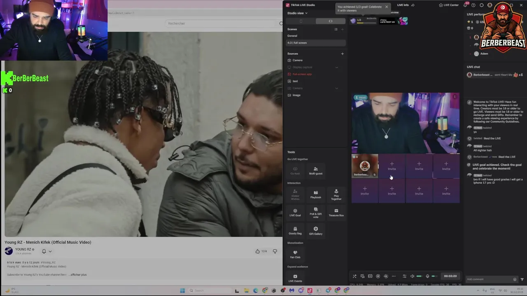Open the Fan Club tool
This screenshot has height=296, width=527.
[295, 254]
